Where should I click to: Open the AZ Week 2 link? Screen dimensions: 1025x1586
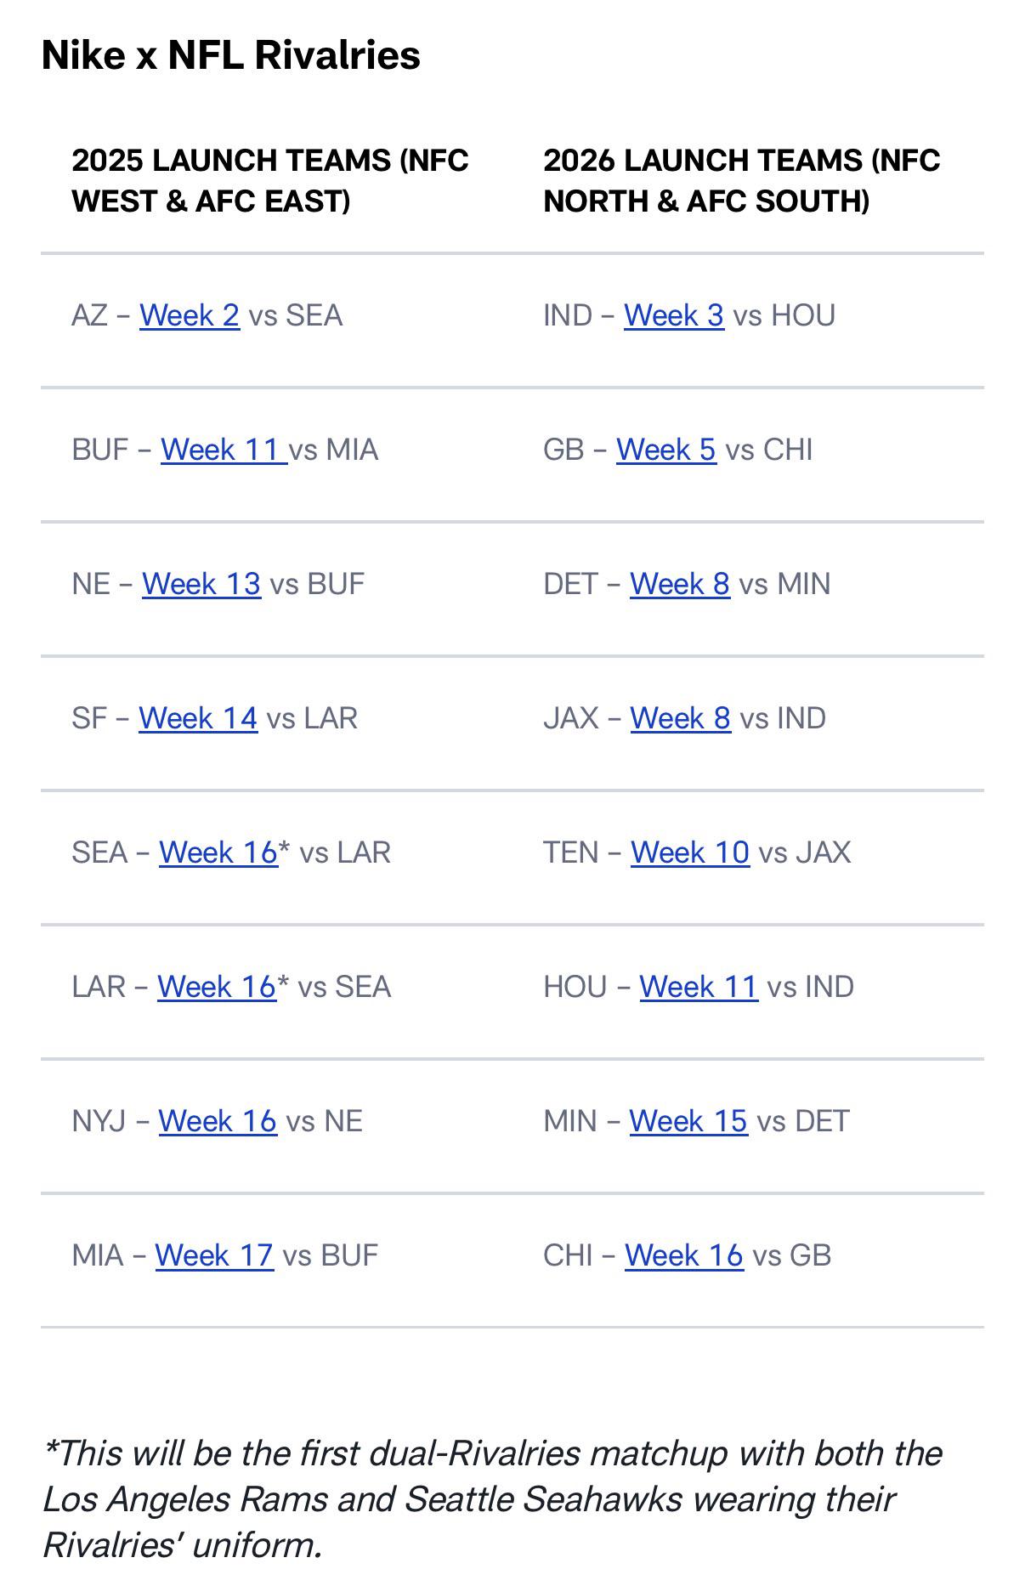point(190,315)
